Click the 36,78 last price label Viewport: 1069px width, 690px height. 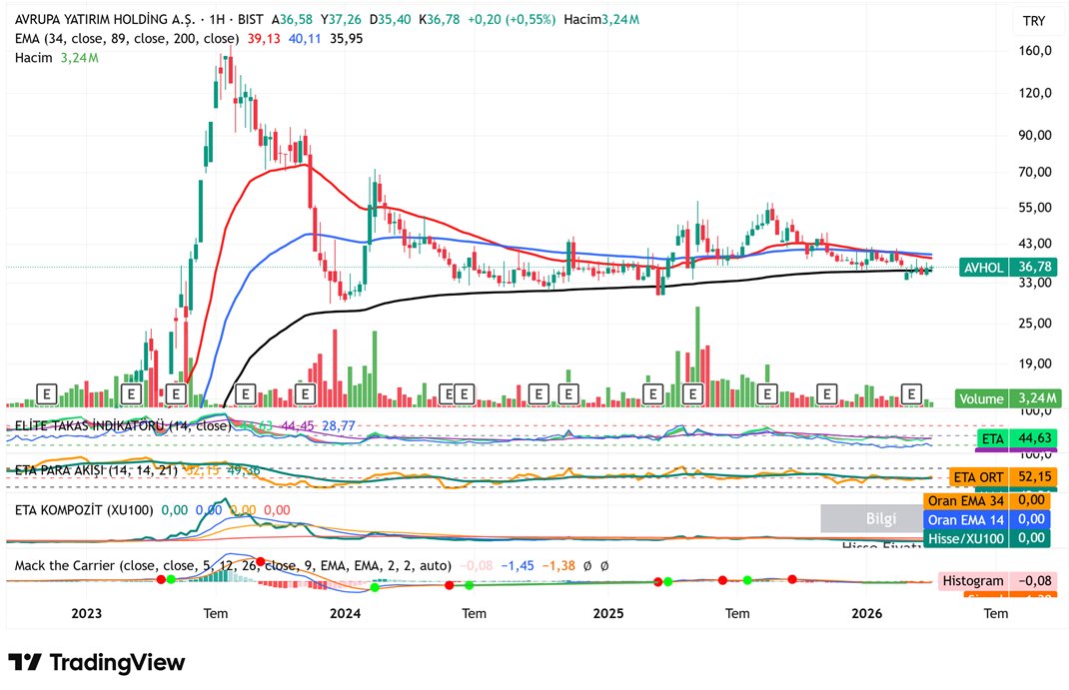pyautogui.click(x=1035, y=267)
